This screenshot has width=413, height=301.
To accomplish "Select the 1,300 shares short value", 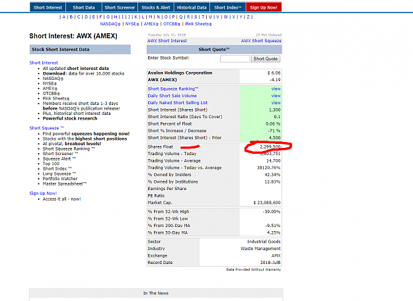I will coord(274,110).
